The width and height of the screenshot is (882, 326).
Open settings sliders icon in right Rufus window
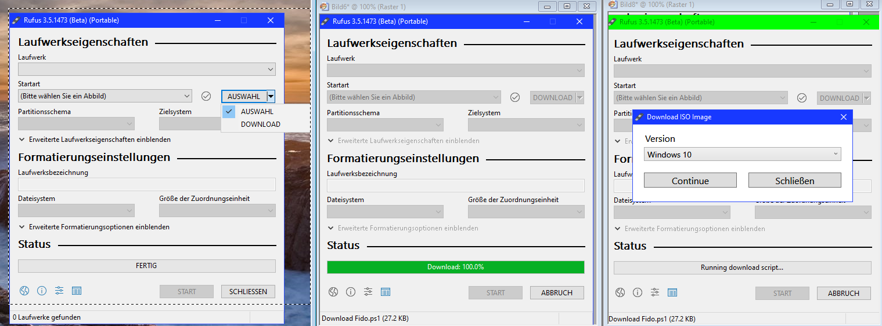[655, 293]
